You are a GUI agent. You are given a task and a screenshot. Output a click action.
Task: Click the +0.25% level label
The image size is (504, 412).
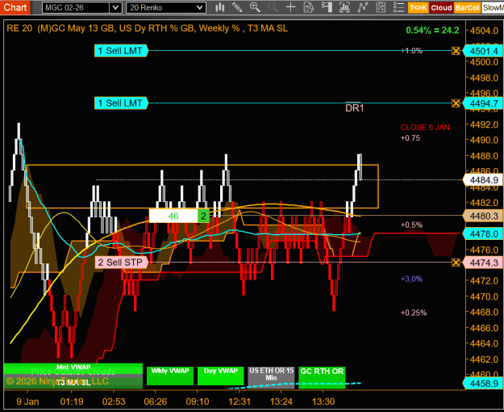click(x=414, y=313)
